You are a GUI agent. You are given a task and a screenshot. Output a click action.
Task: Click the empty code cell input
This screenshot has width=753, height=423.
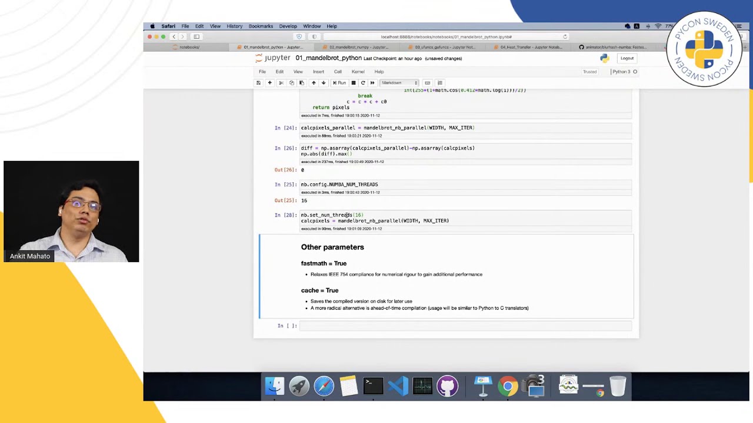click(466, 325)
